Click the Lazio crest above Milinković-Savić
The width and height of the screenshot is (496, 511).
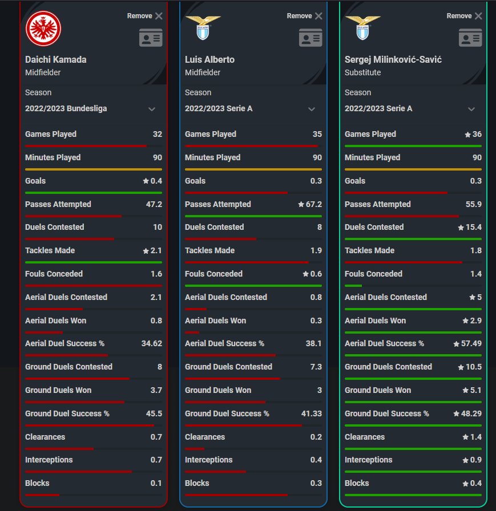(x=362, y=28)
